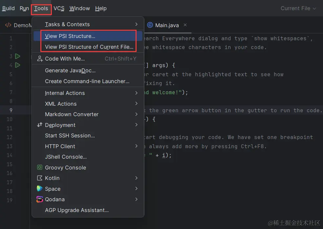The image size is (323, 229).
Task: Click line number 12 in the gutter
Action: click(10, 137)
